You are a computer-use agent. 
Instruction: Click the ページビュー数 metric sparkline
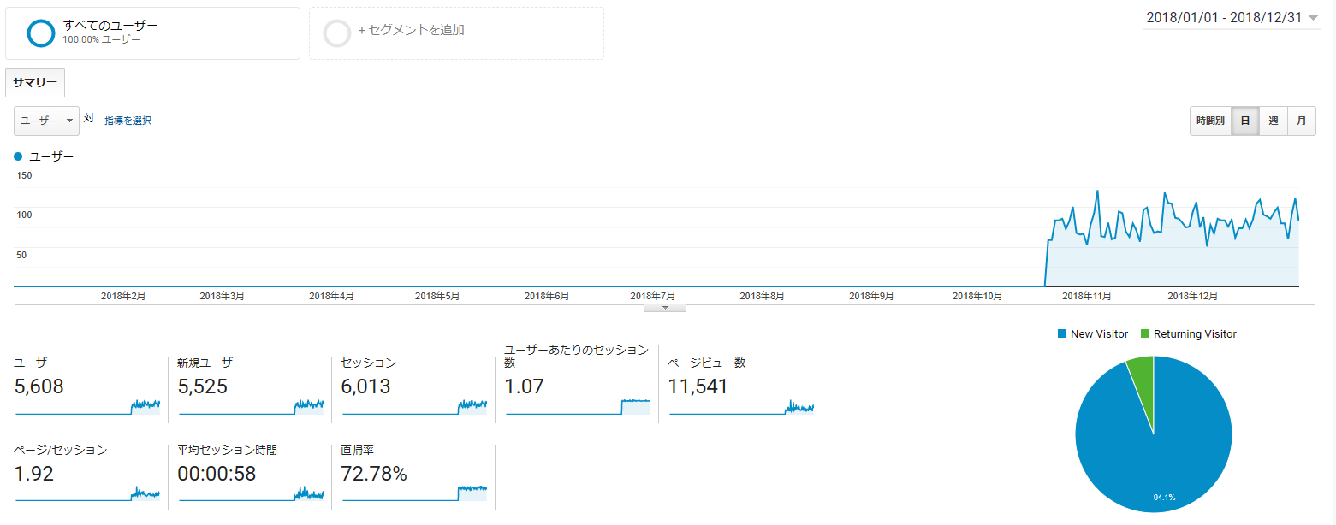coord(741,407)
